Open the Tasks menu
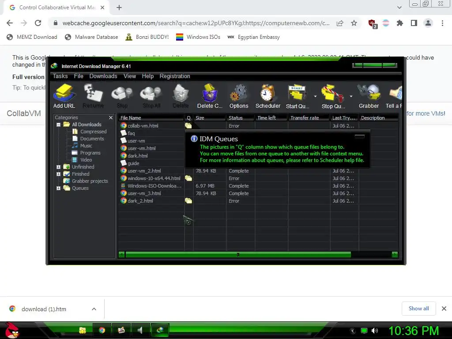Image resolution: width=452 pixels, height=339 pixels. (60, 76)
